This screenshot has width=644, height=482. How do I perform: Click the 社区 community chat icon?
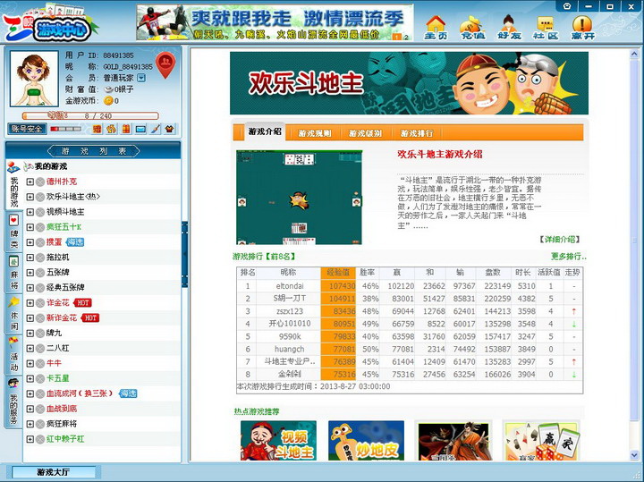pyautogui.click(x=546, y=27)
